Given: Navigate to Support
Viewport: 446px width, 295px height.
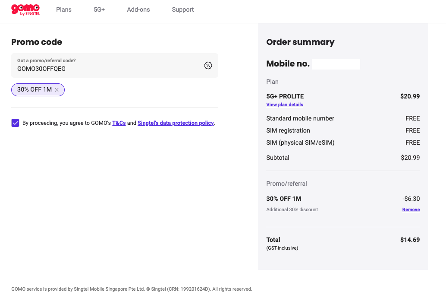Looking at the screenshot, I should coord(183,10).
